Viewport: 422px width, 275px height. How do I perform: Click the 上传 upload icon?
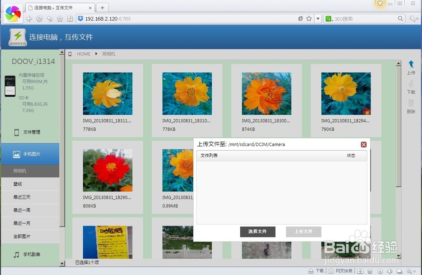411,67
